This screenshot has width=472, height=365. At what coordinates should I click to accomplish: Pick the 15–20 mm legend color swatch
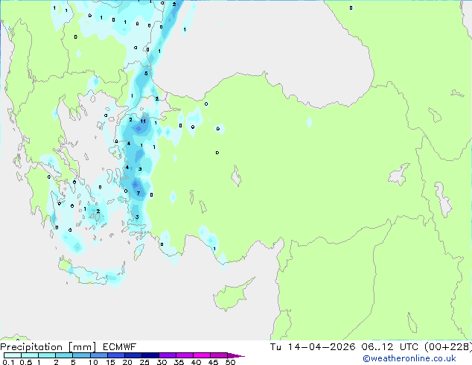115,355
